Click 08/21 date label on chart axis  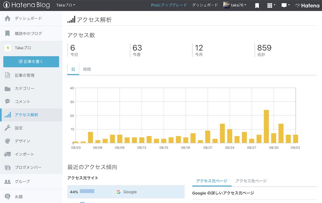click(x=208, y=148)
